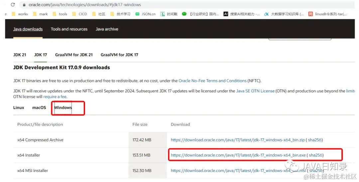The height and width of the screenshot is (182, 359).
Task: Open sha256 link for the zip archive
Action: click(314, 140)
